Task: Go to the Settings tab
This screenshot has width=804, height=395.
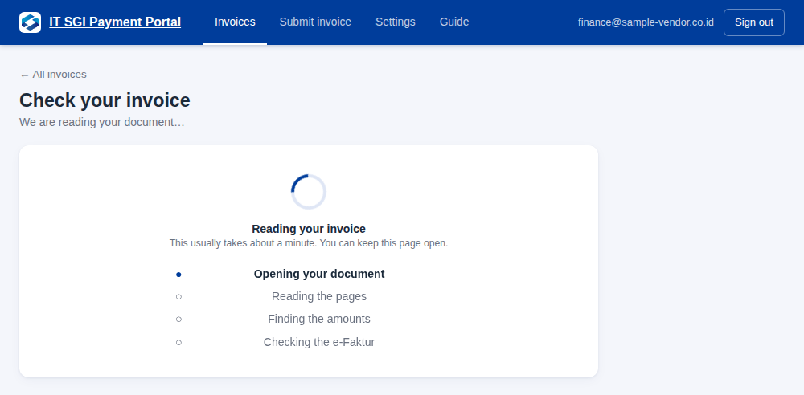Action: point(396,22)
